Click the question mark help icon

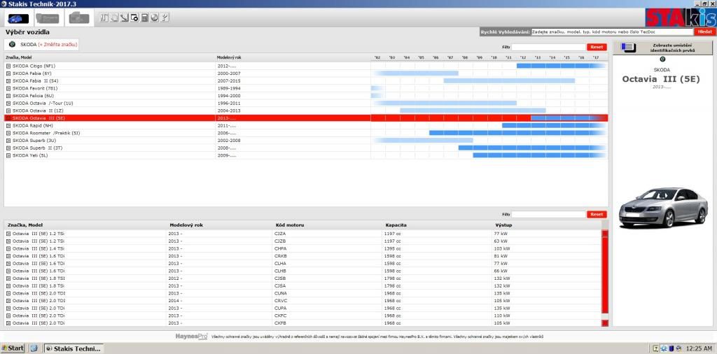coord(164,17)
